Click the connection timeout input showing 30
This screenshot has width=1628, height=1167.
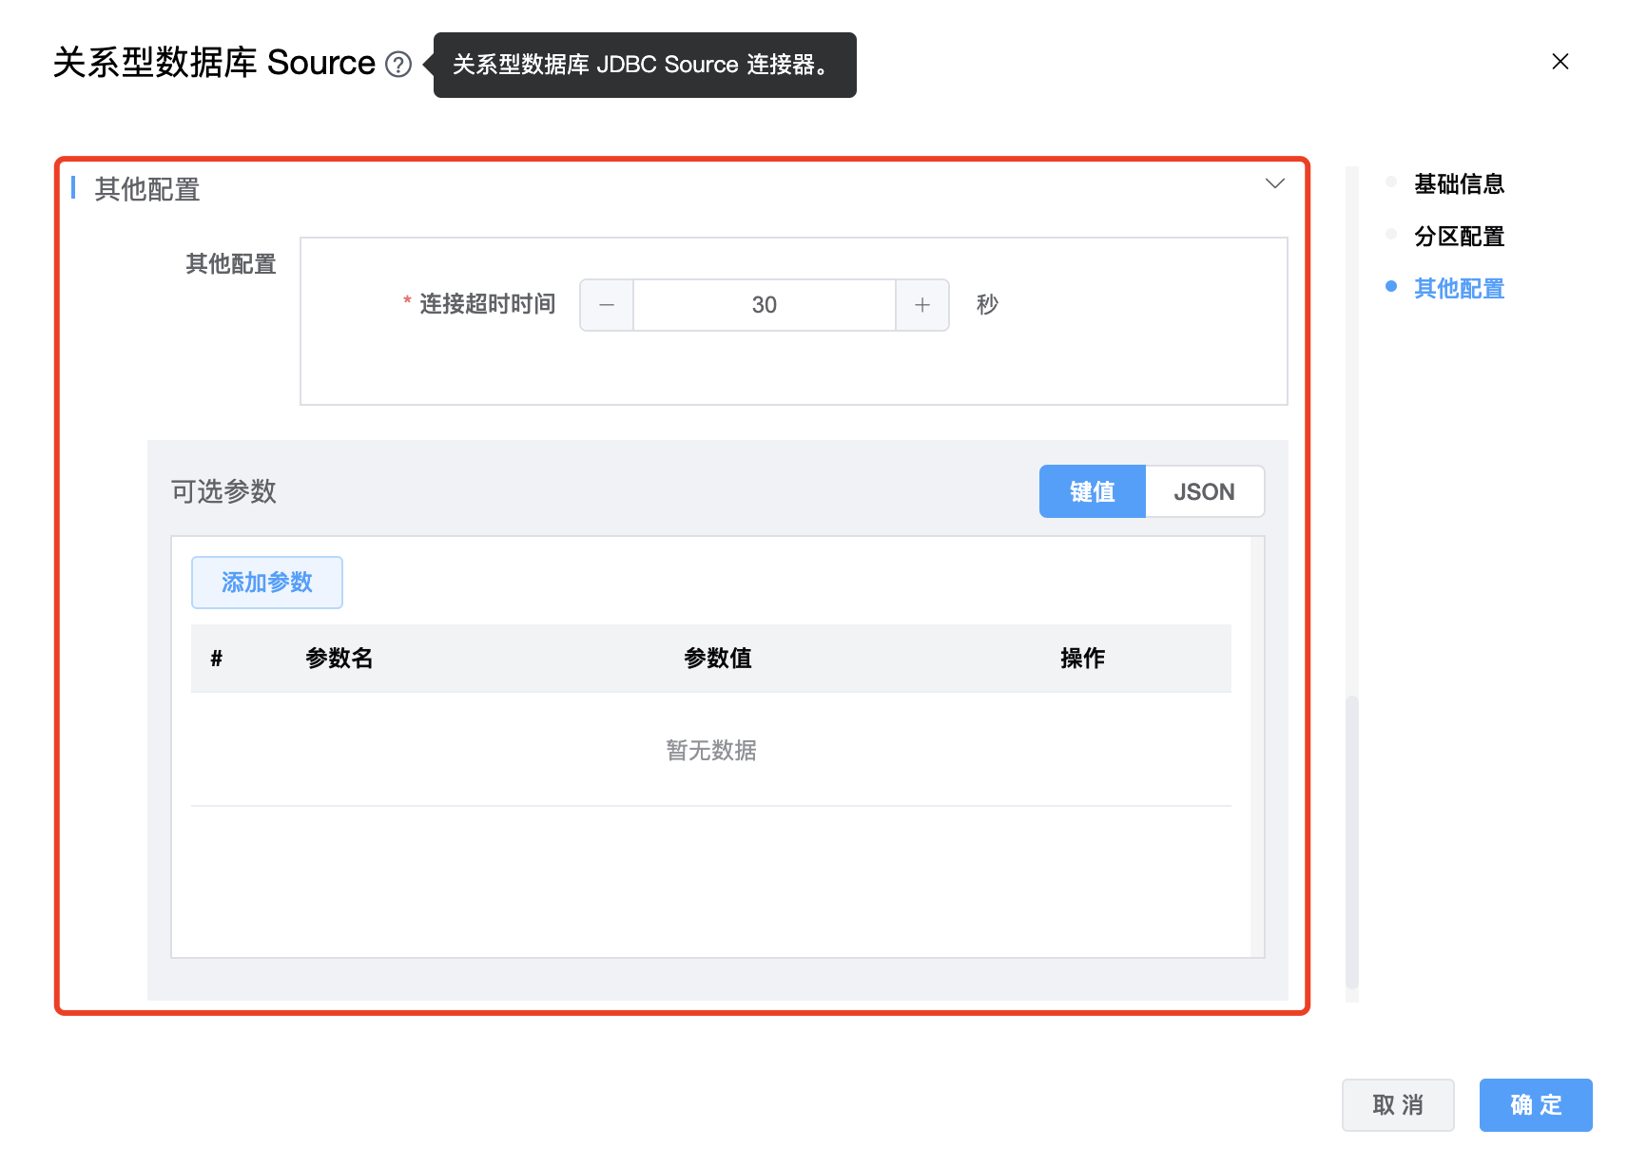(x=764, y=305)
